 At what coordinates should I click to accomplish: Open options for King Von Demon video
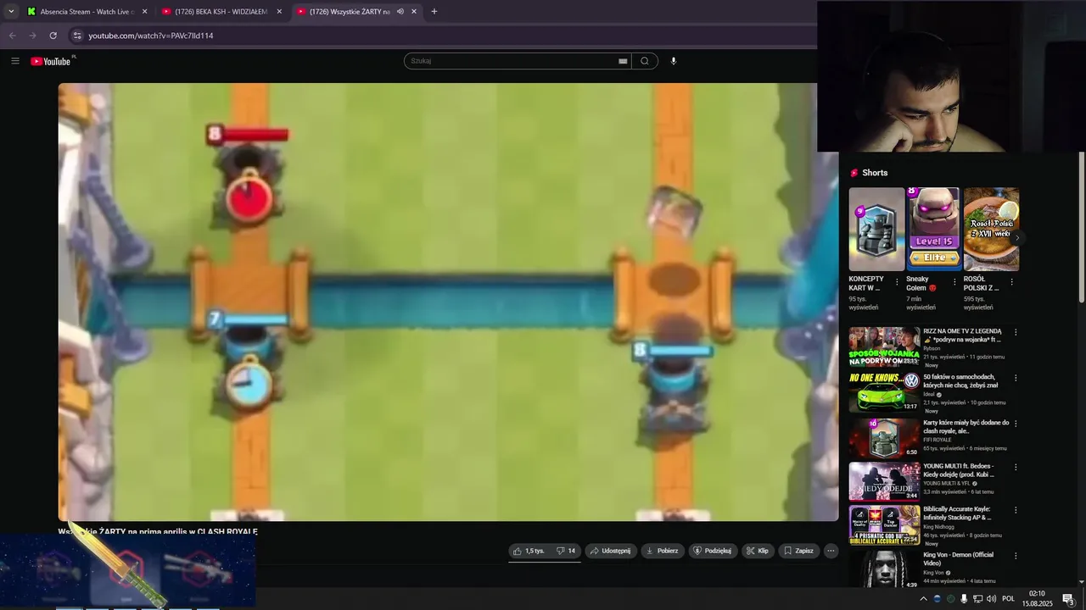(1016, 556)
